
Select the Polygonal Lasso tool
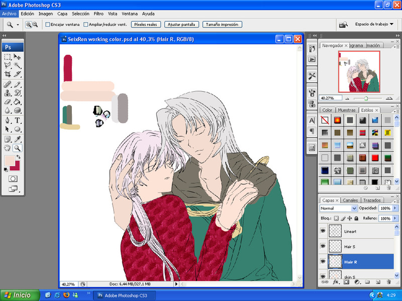(8, 66)
